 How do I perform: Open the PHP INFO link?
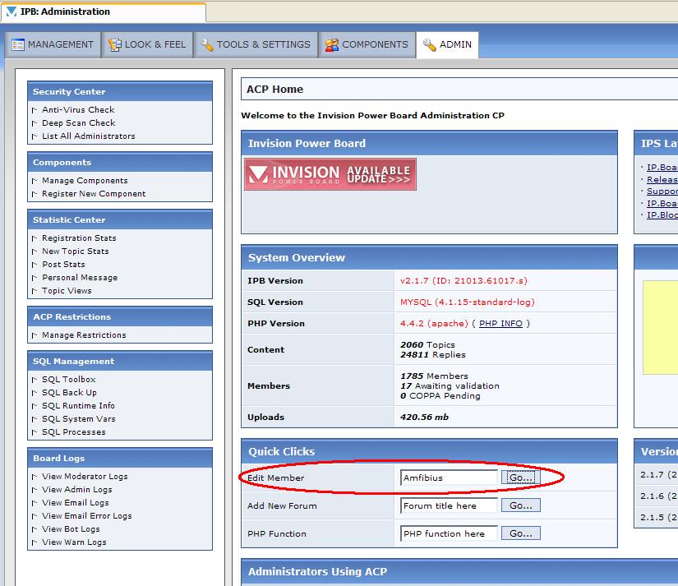pos(500,324)
